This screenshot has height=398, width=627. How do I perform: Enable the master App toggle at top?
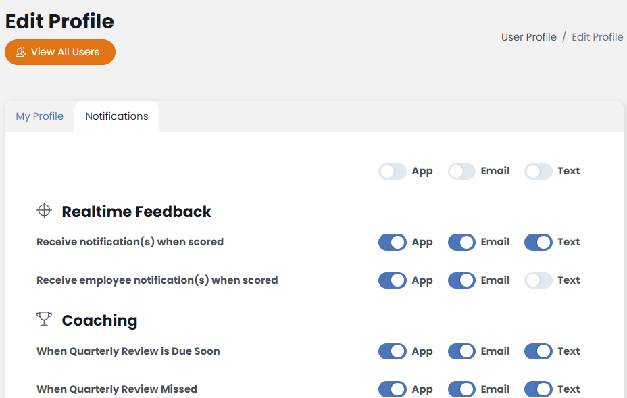393,171
